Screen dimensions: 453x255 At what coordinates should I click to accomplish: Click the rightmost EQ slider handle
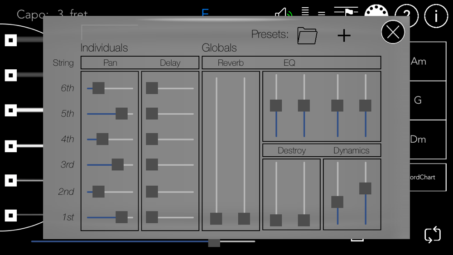coord(365,106)
